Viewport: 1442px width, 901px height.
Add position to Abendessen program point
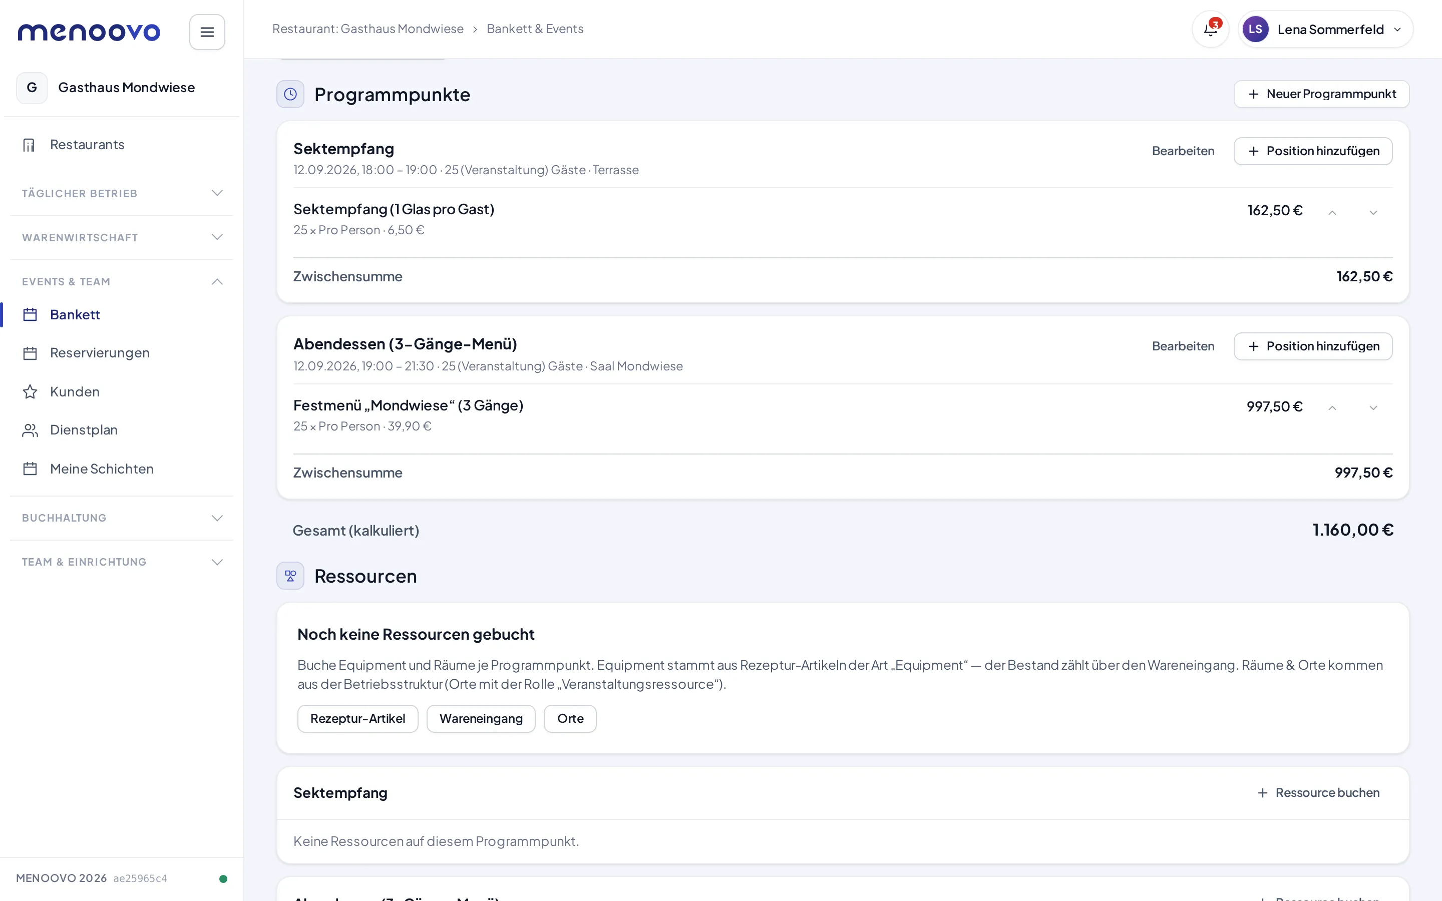(x=1313, y=346)
